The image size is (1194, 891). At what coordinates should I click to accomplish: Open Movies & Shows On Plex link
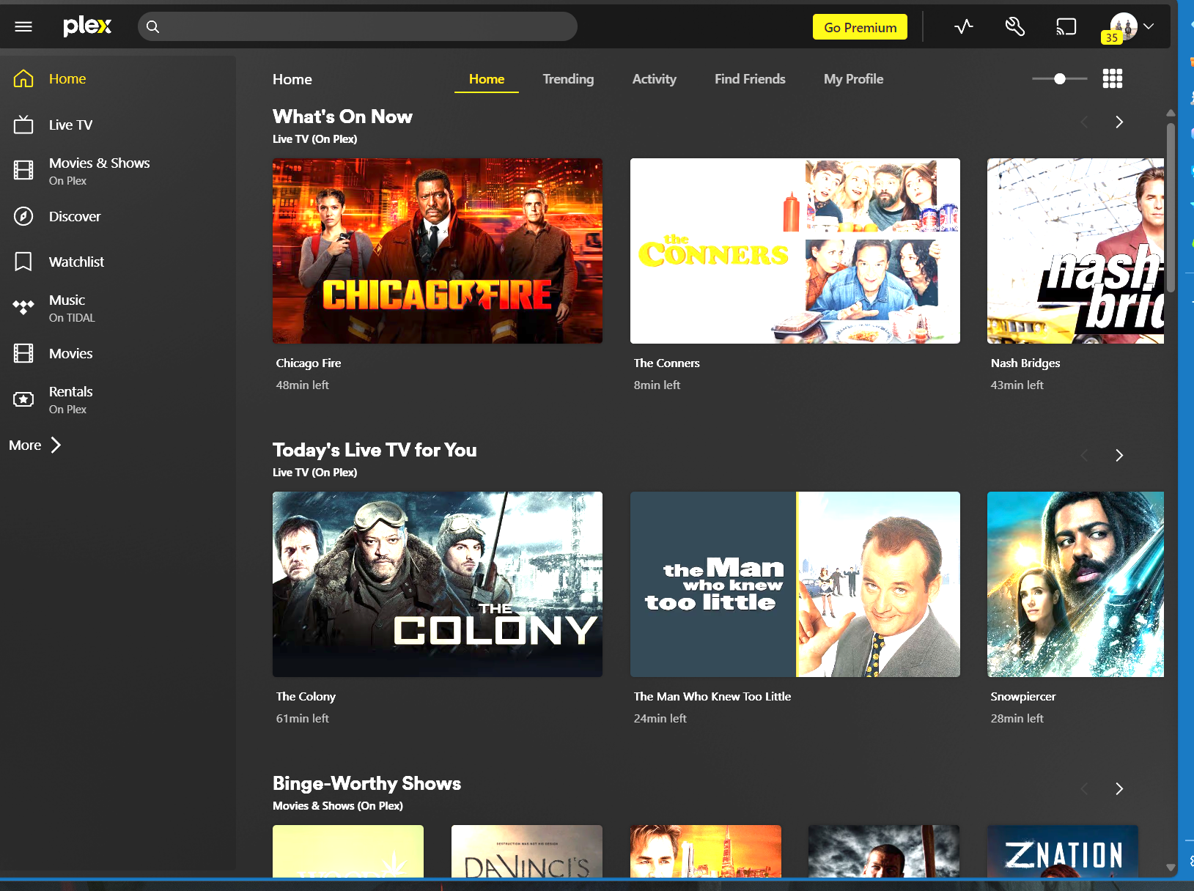[x=99, y=171]
